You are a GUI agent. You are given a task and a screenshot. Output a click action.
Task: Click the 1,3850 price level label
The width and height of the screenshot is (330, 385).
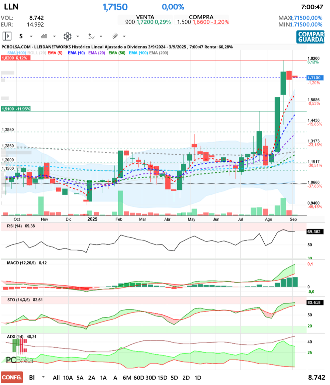(x=8, y=130)
